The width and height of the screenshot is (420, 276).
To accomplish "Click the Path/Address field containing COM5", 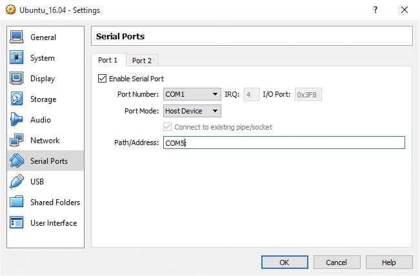I will [x=284, y=143].
